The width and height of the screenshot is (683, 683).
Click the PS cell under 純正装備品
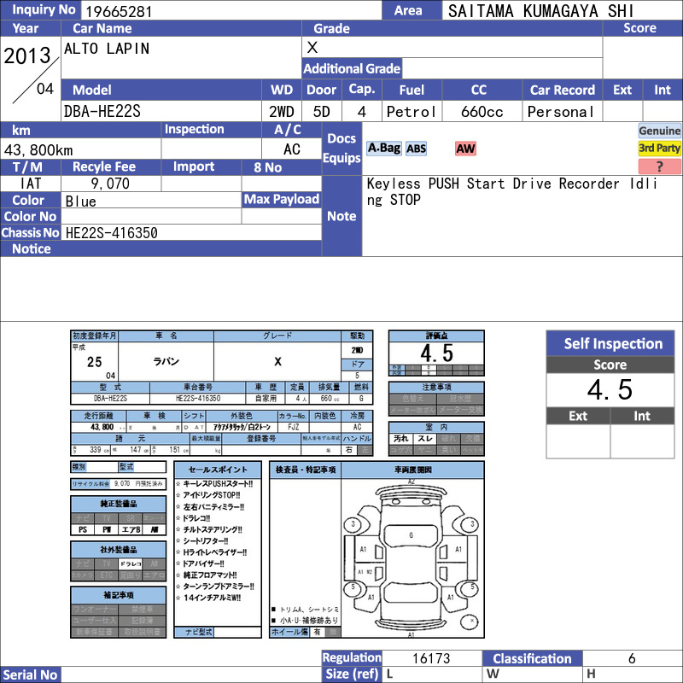click(83, 529)
